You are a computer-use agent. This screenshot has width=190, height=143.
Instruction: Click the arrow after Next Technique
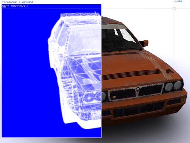pos(27,6)
